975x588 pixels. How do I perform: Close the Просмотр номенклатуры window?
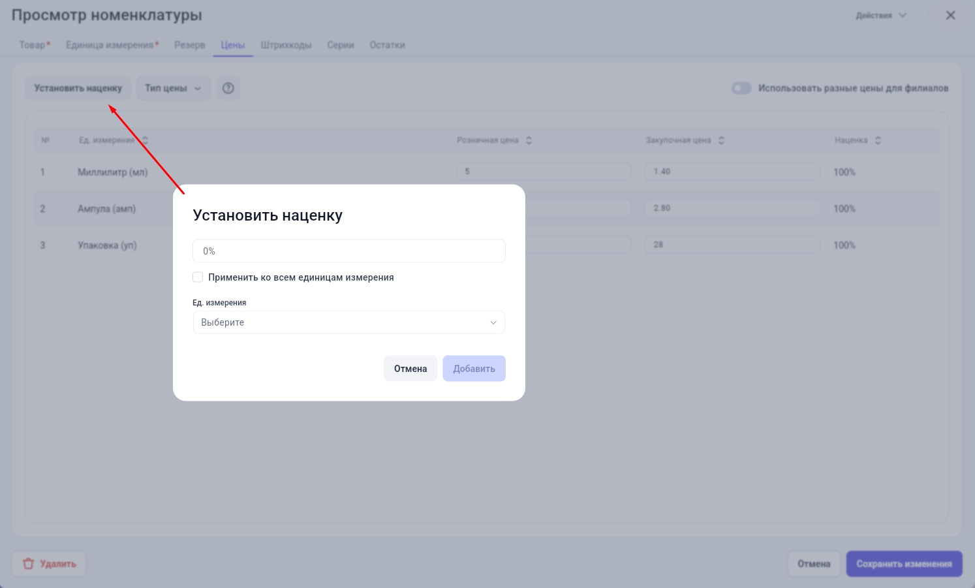[950, 15]
